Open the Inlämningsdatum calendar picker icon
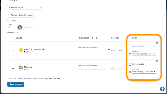Viewport: 167px width, 94px height. click(41, 8)
